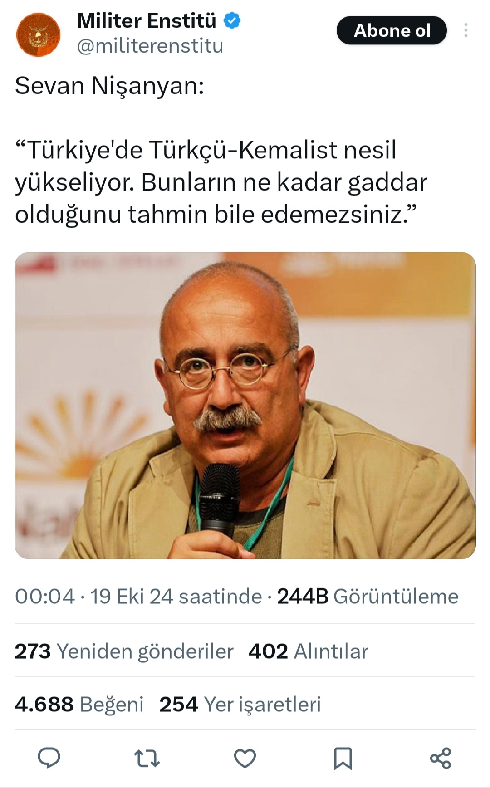
Task: Tap the reply speech bubble icon
Action: [x=49, y=758]
